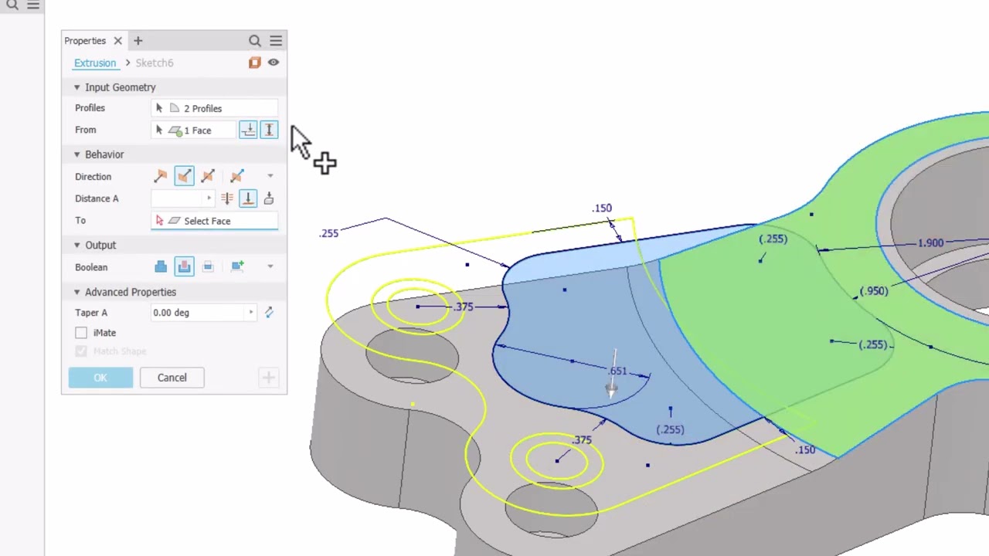This screenshot has height=556, width=989.
Task: Enable the iMate checkbox
Action: pyautogui.click(x=81, y=333)
